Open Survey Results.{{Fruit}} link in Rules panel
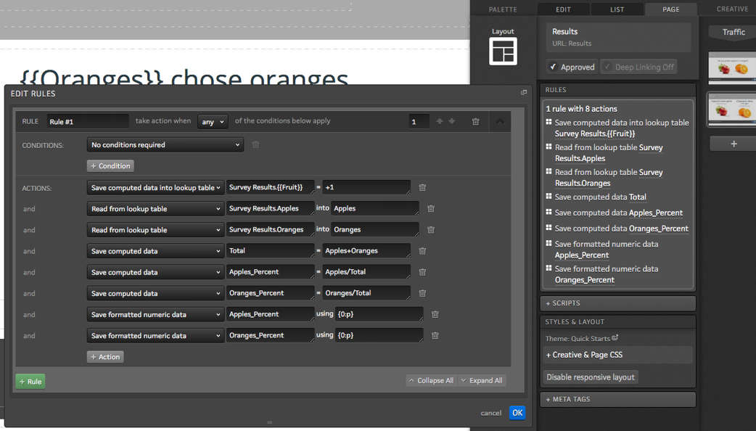 tap(594, 134)
